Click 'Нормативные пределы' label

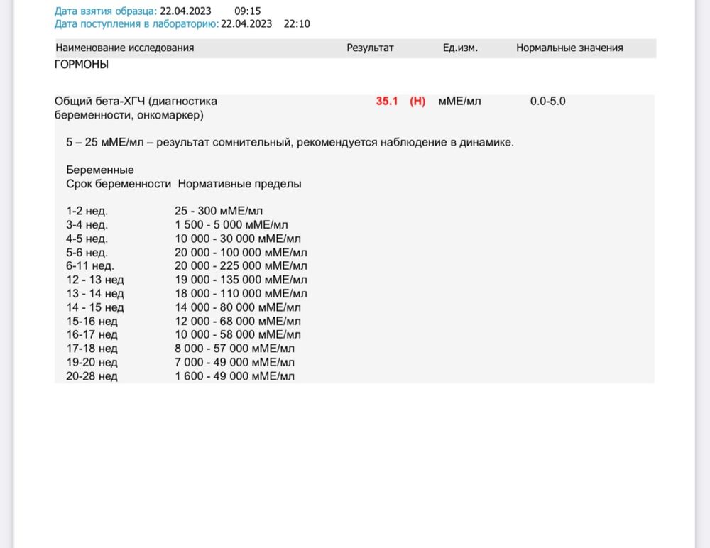click(239, 184)
